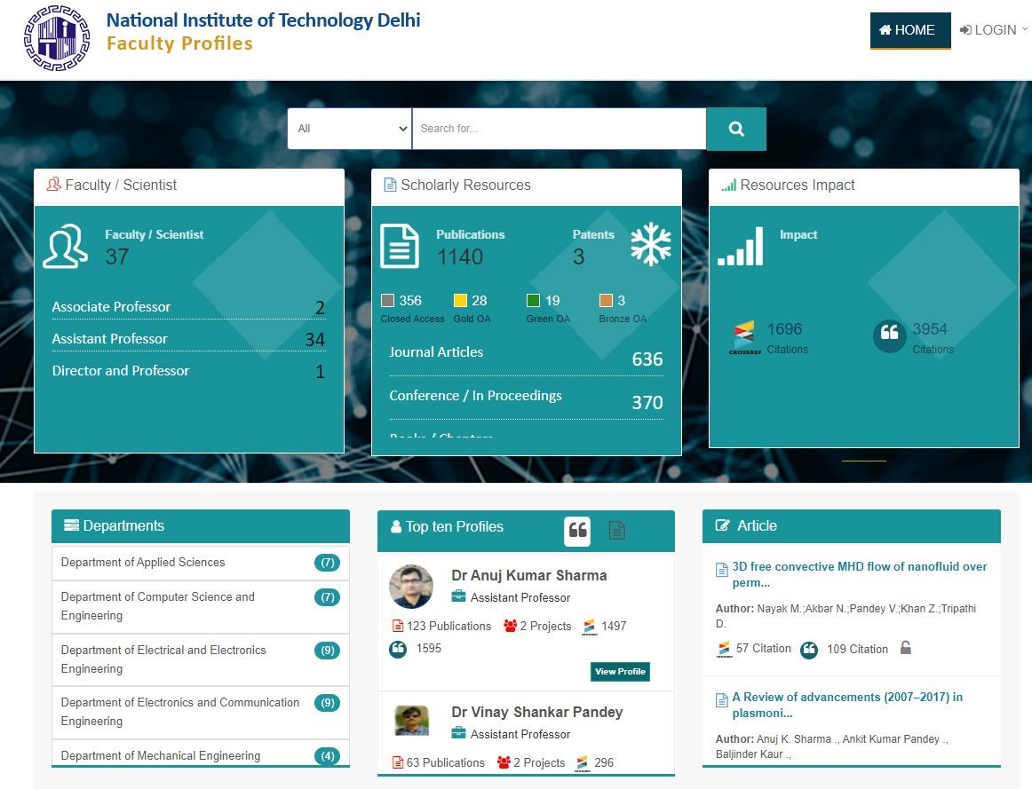The width and height of the screenshot is (1032, 789).
Task: Expand the LOGIN dropdown menu
Action: (x=993, y=30)
